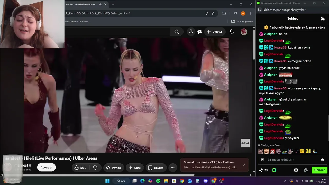This screenshot has width=329, height=185.
Task: Click the Sohbet chat header title
Action: pos(293,18)
